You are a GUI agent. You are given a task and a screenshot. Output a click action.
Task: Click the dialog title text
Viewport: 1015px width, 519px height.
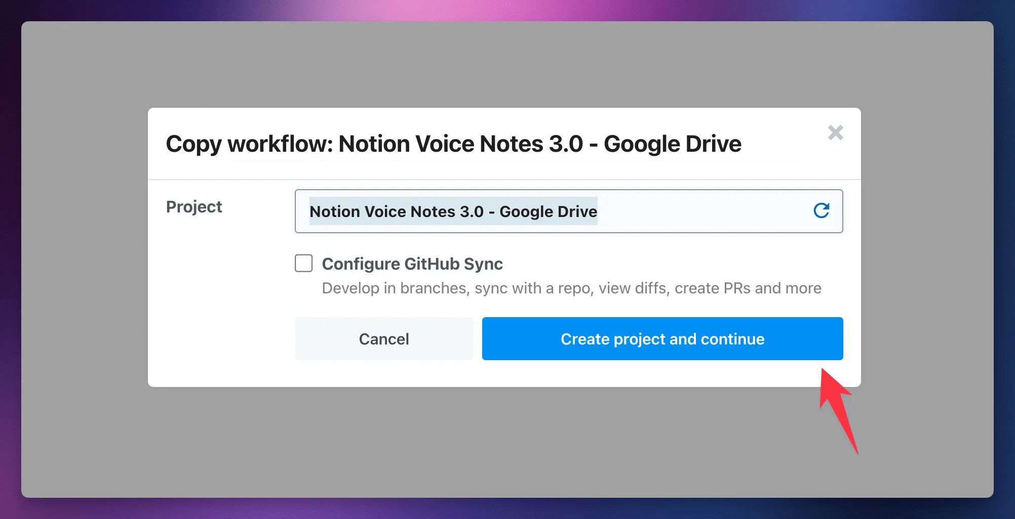(454, 144)
